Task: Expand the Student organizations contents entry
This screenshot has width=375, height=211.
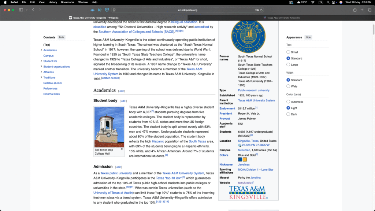Action: [41, 67]
